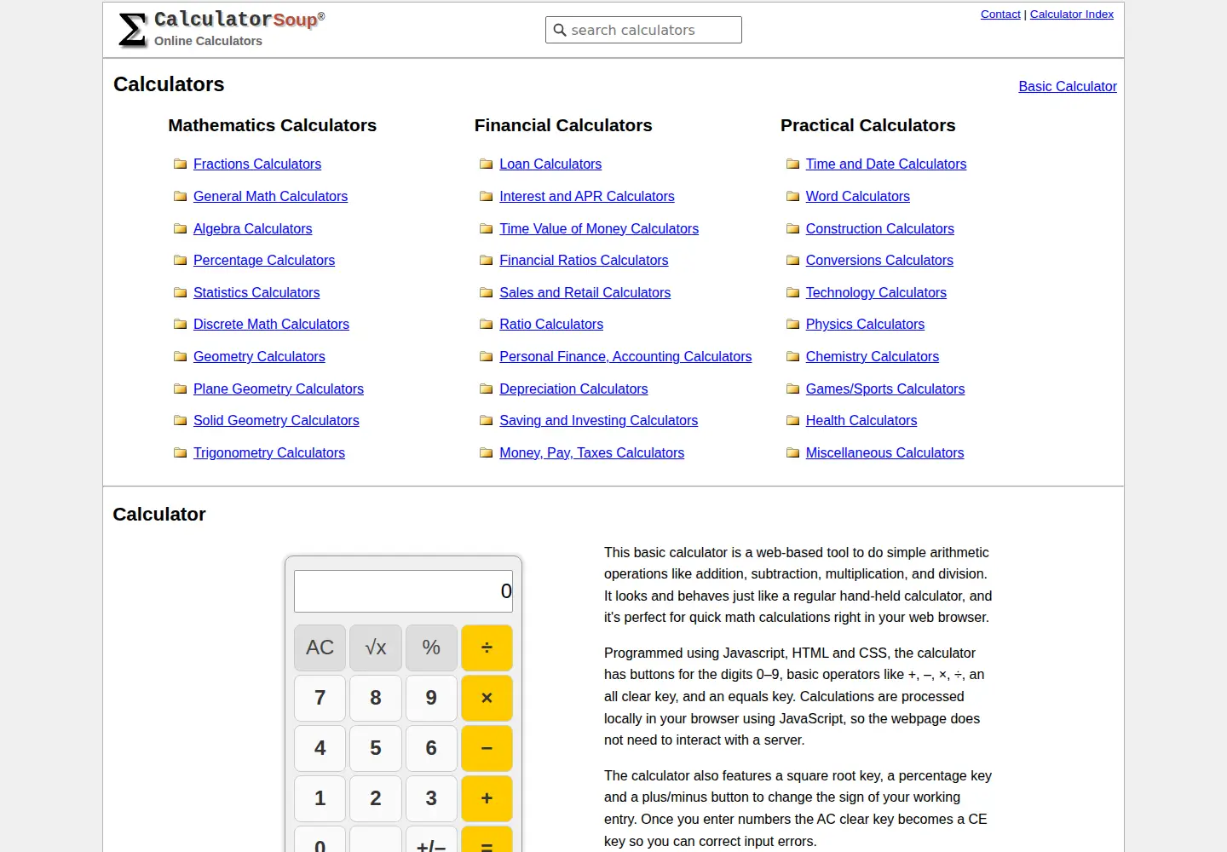
Task: Open Saving and Investing Calculators link
Action: pyautogui.click(x=599, y=421)
